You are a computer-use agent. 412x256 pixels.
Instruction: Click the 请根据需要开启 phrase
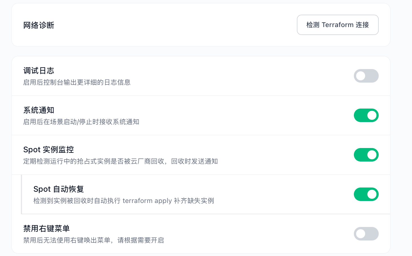141,240
